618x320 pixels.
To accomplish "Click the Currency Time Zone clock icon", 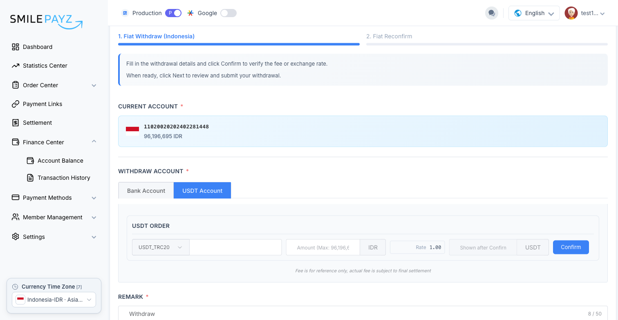I will pyautogui.click(x=16, y=287).
